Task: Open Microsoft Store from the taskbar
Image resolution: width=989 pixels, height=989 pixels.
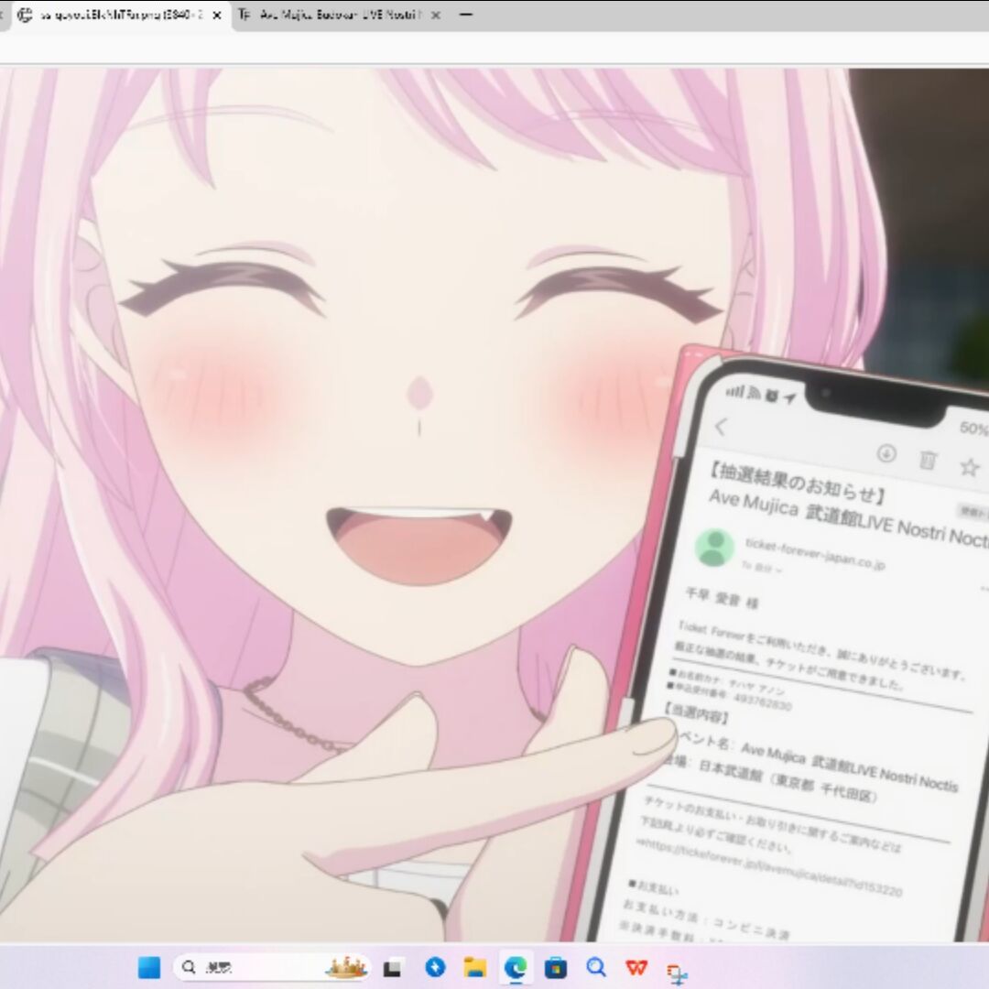Action: 556,967
